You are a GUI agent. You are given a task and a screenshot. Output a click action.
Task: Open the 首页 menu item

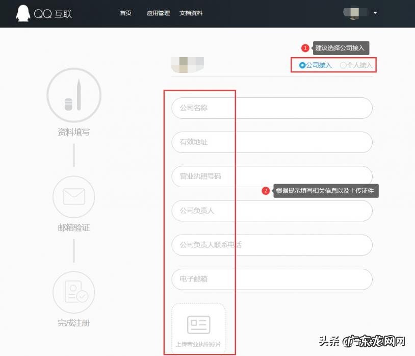click(x=125, y=13)
